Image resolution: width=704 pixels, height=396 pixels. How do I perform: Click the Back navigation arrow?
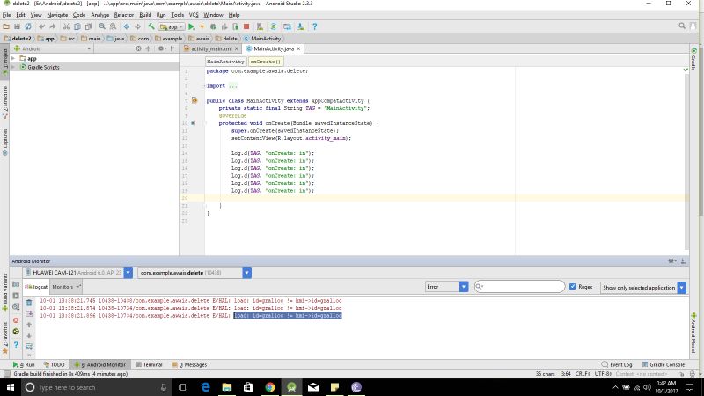tap(127, 26)
